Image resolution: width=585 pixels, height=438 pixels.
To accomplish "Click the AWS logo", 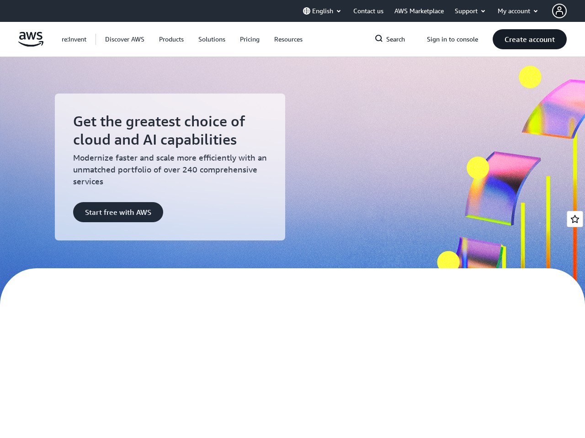I will 31,39.
